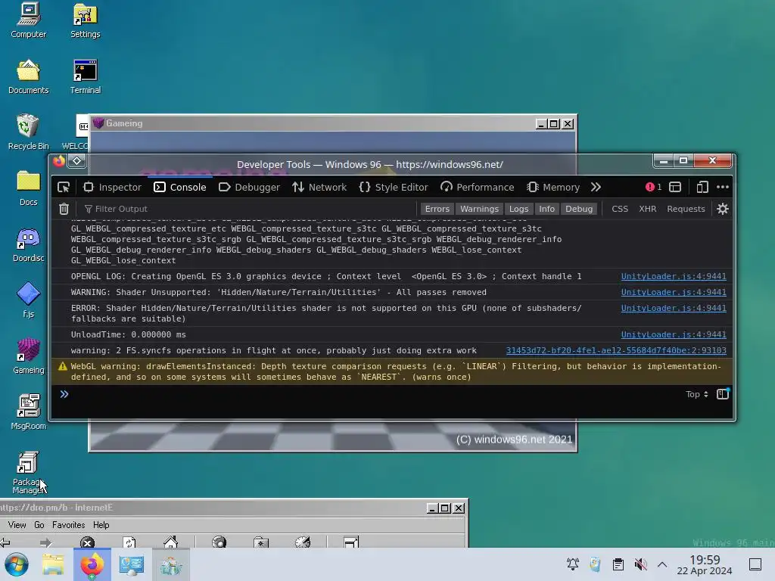Switch to the Style Editor tab
775x581 pixels.
(394, 188)
